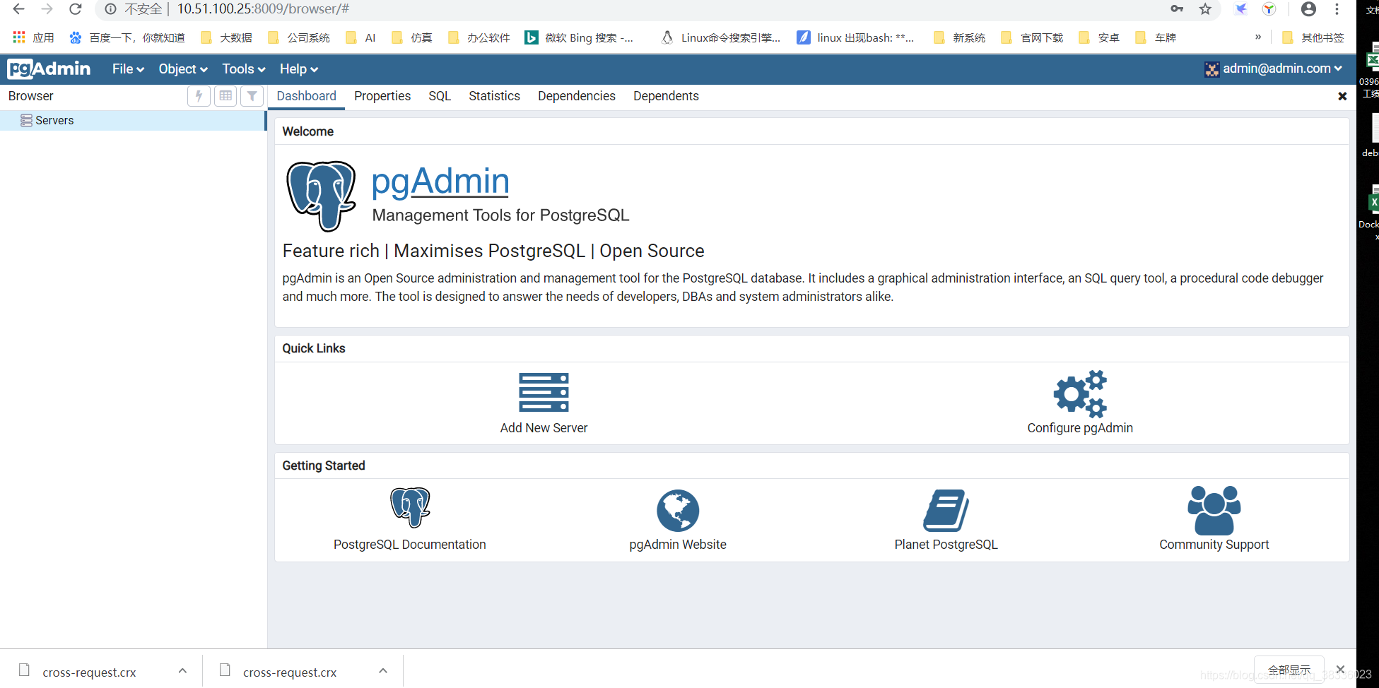The image size is (1379, 688).
Task: Click the pgAdmin logo in header
Action: click(x=49, y=69)
